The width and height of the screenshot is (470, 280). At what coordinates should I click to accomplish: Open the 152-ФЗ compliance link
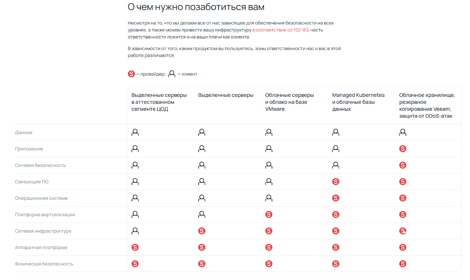click(x=281, y=30)
